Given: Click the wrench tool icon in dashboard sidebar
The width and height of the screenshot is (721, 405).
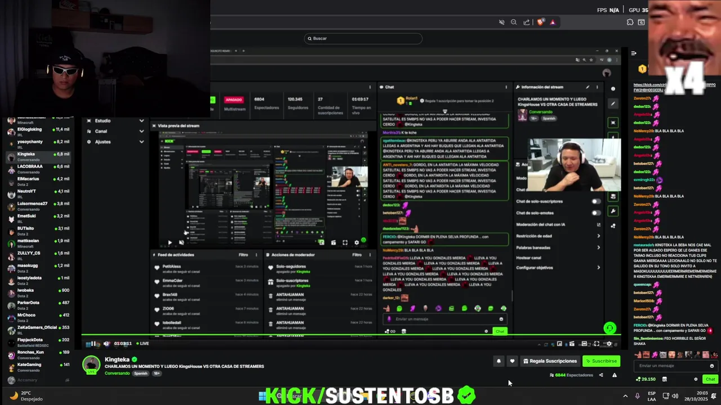Looking at the screenshot, I should click(613, 211).
